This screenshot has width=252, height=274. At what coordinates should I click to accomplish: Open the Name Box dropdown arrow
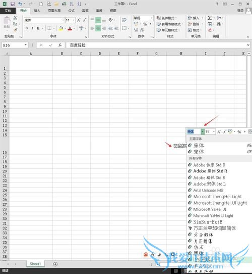click(x=25, y=45)
